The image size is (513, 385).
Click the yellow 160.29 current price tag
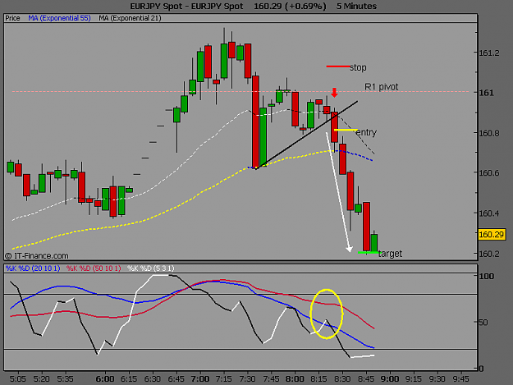[492, 235]
